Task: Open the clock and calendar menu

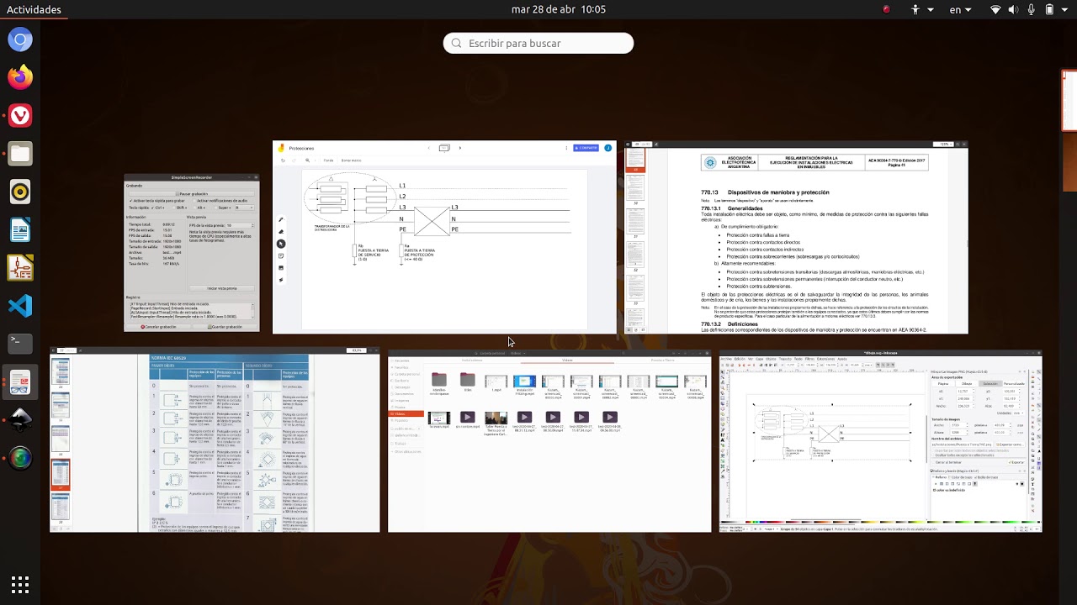Action: [x=558, y=10]
